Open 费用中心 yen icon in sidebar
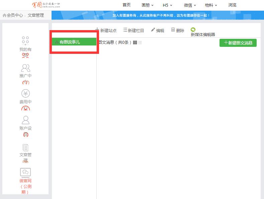This screenshot has width=264, height=199. (25, 93)
